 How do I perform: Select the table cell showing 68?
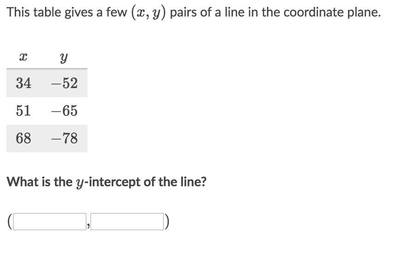click(23, 139)
